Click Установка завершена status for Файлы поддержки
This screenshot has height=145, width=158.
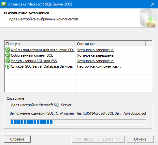coord(95,50)
